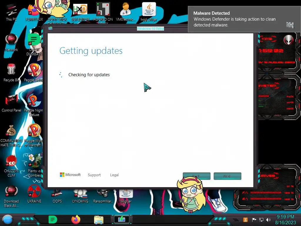301x226 pixels.
Task: Open the Peggle World of Warcraft shortcut
Action: [34, 136]
